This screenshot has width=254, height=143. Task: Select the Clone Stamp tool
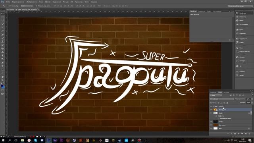3,41
